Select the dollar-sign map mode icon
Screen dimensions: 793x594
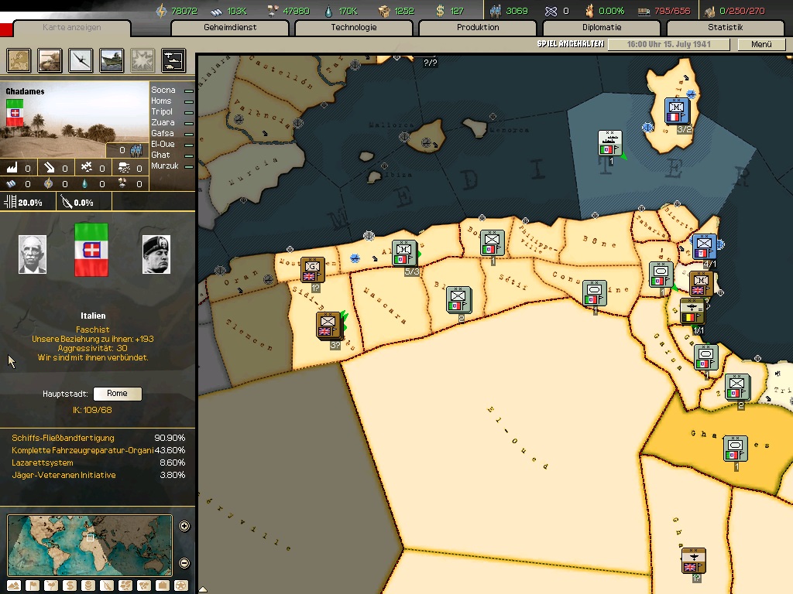[70, 585]
